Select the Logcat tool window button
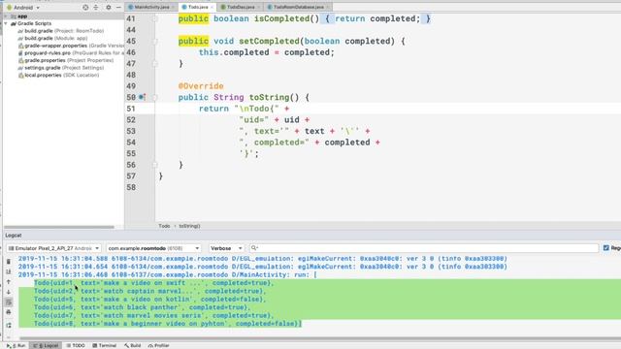The image size is (621, 349). click(46, 345)
